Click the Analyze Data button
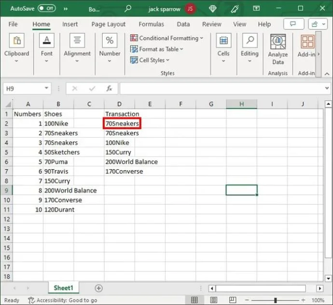 278,49
